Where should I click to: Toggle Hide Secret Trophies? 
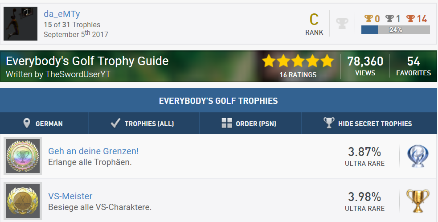pos(369,123)
